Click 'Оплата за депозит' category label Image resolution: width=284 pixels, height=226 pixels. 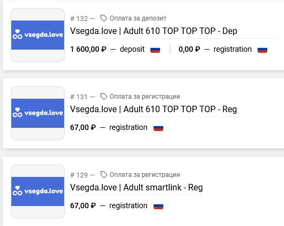pyautogui.click(x=138, y=18)
